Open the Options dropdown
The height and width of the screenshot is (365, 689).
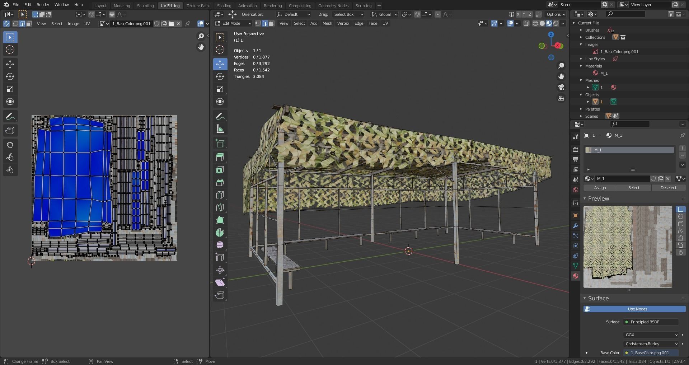pyautogui.click(x=556, y=14)
